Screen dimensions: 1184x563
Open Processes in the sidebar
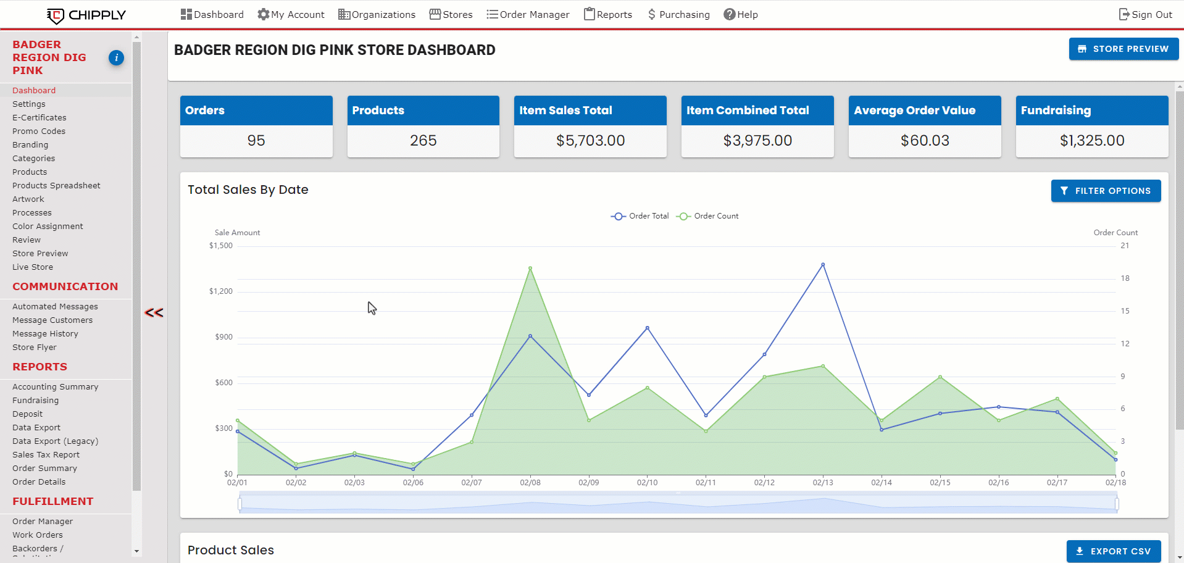click(x=32, y=212)
